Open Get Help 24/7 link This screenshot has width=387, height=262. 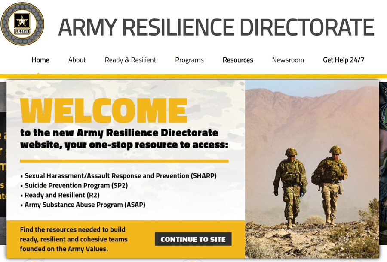pos(344,60)
